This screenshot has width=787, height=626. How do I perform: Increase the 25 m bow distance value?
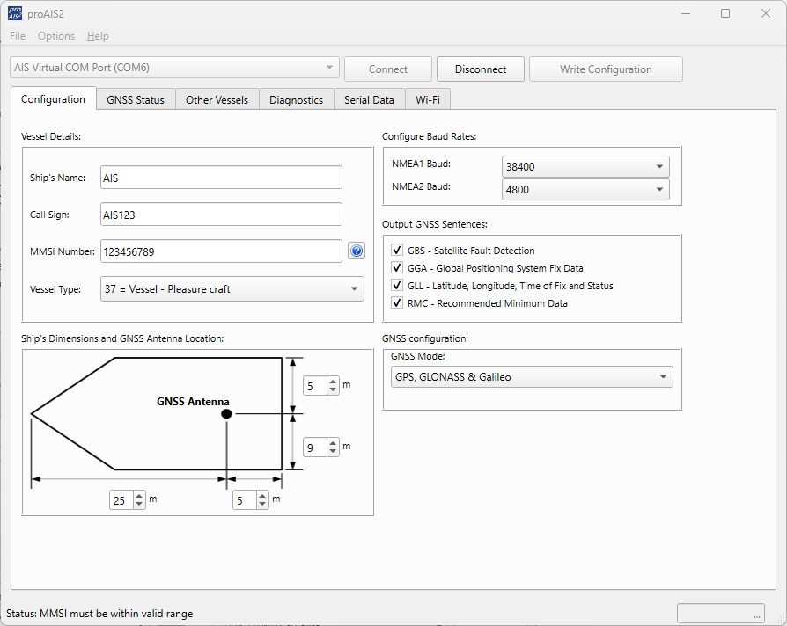click(x=139, y=496)
